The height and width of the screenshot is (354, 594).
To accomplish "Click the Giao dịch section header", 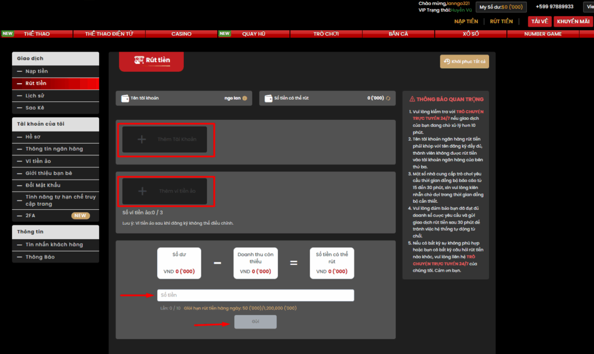I will (x=56, y=59).
